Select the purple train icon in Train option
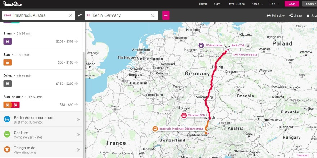The height and width of the screenshot is (158, 317). click(x=8, y=41)
